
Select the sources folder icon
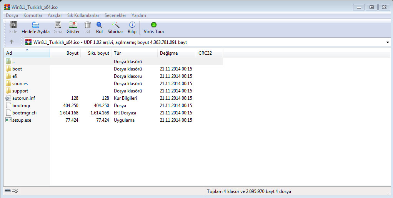8,83
